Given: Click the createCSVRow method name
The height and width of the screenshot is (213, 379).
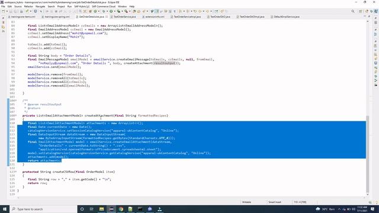Looking at the screenshot, I should pos(63,172).
